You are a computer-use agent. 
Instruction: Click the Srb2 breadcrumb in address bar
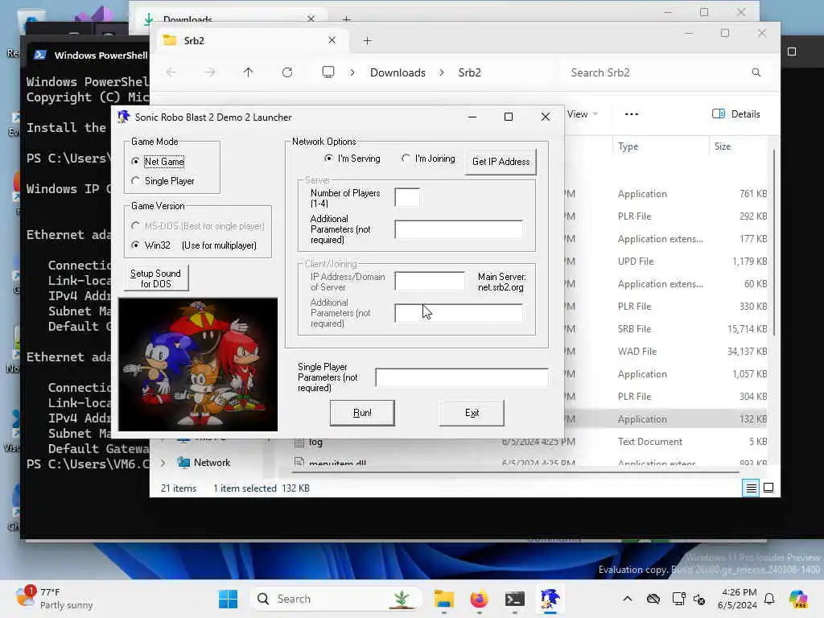pyautogui.click(x=469, y=72)
